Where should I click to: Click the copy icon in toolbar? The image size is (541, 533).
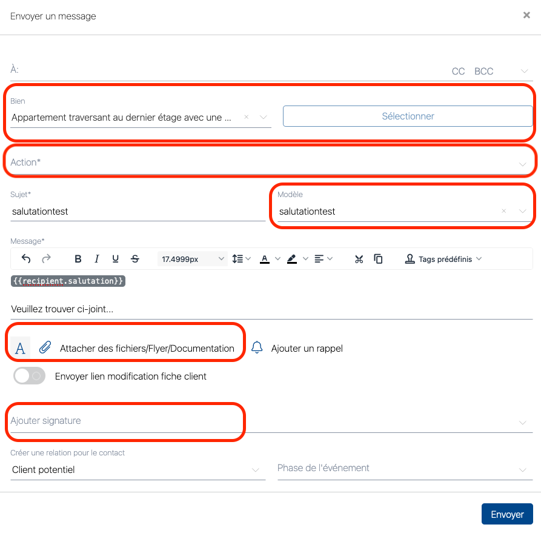pyautogui.click(x=378, y=259)
